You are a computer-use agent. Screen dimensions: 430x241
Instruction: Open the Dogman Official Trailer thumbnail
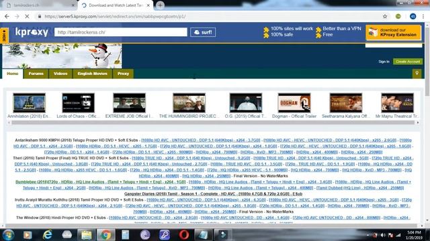294,102
